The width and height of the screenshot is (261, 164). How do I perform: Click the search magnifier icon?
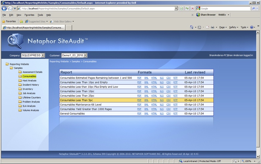(253, 8)
